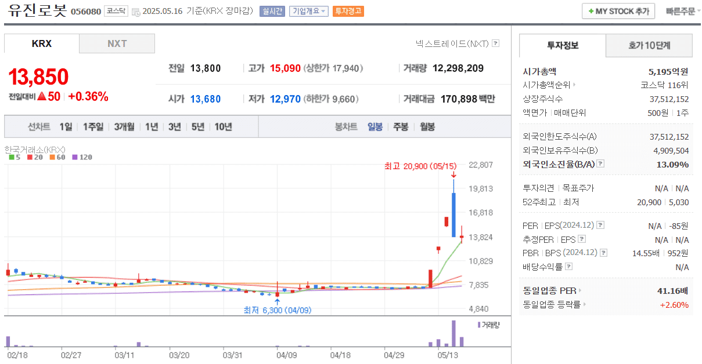
Task: Click the 실시간 real-time badge
Action: tap(272, 11)
